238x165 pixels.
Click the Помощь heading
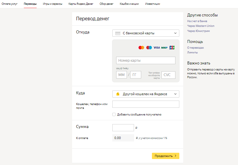(195, 41)
